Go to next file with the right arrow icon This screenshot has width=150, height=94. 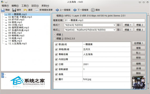pos(75,10)
